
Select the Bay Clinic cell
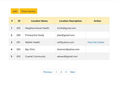(39, 49)
